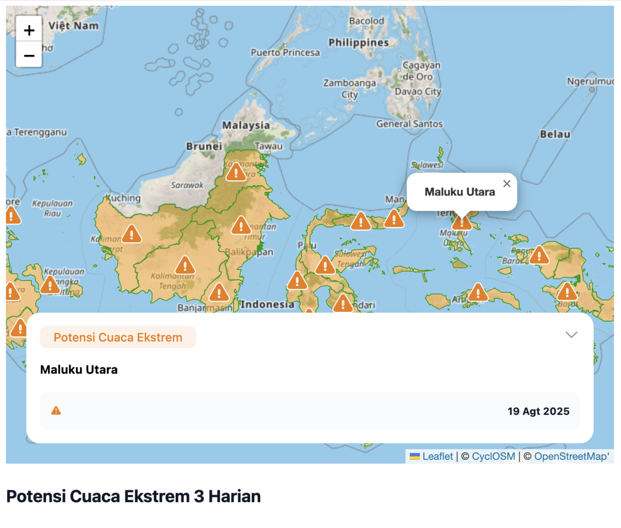Open the OpenStreetMap attribution link

[x=571, y=456]
